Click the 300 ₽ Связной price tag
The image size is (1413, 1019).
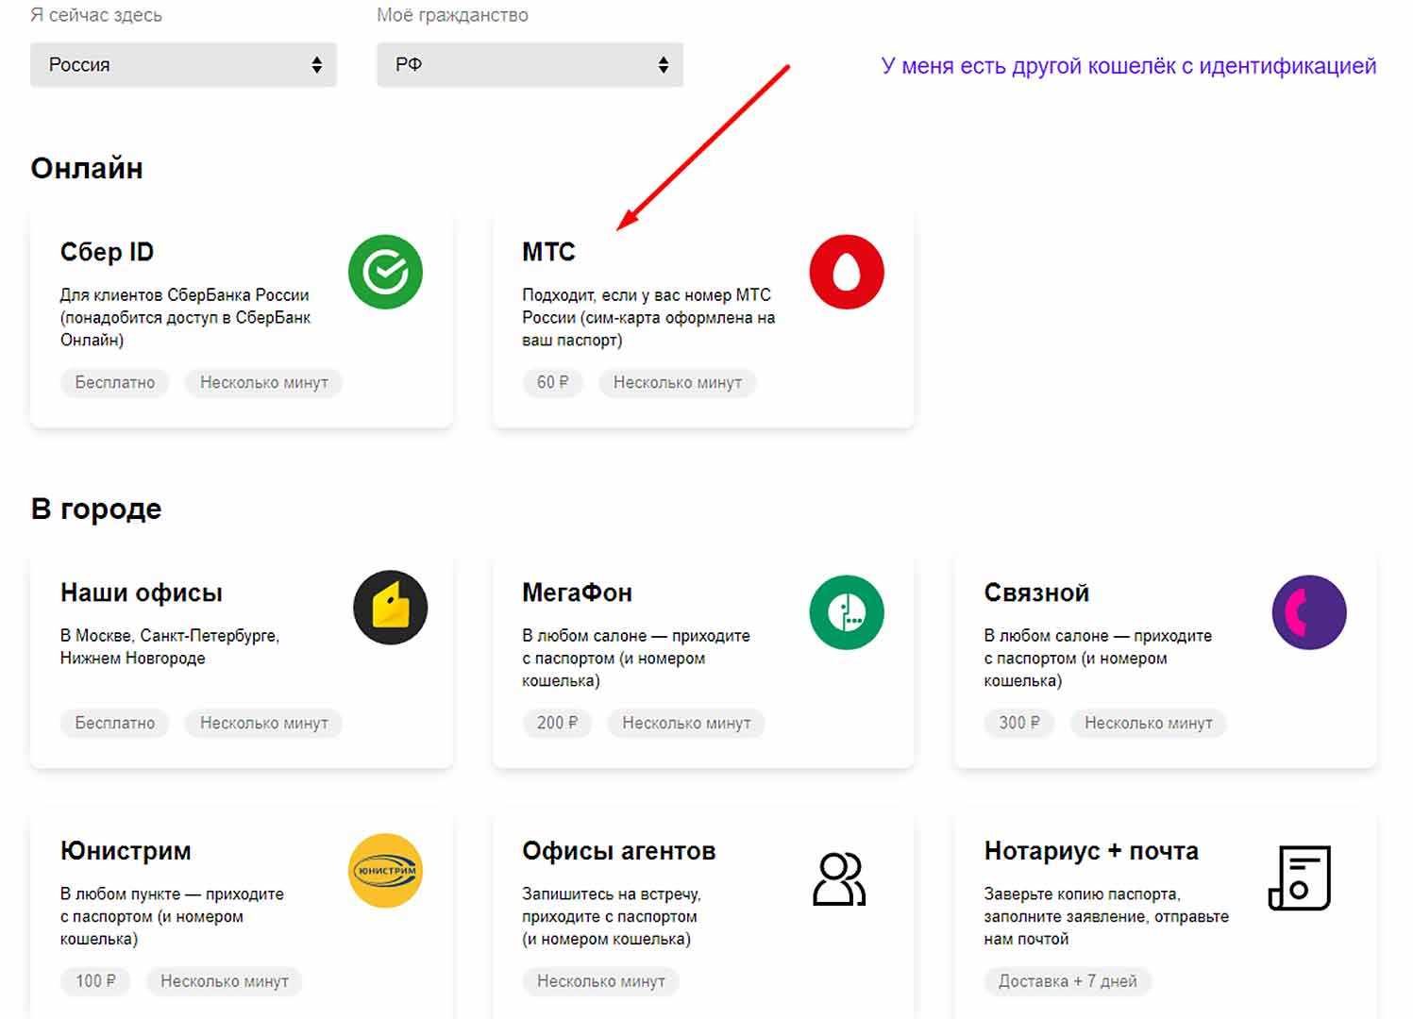tap(1018, 724)
